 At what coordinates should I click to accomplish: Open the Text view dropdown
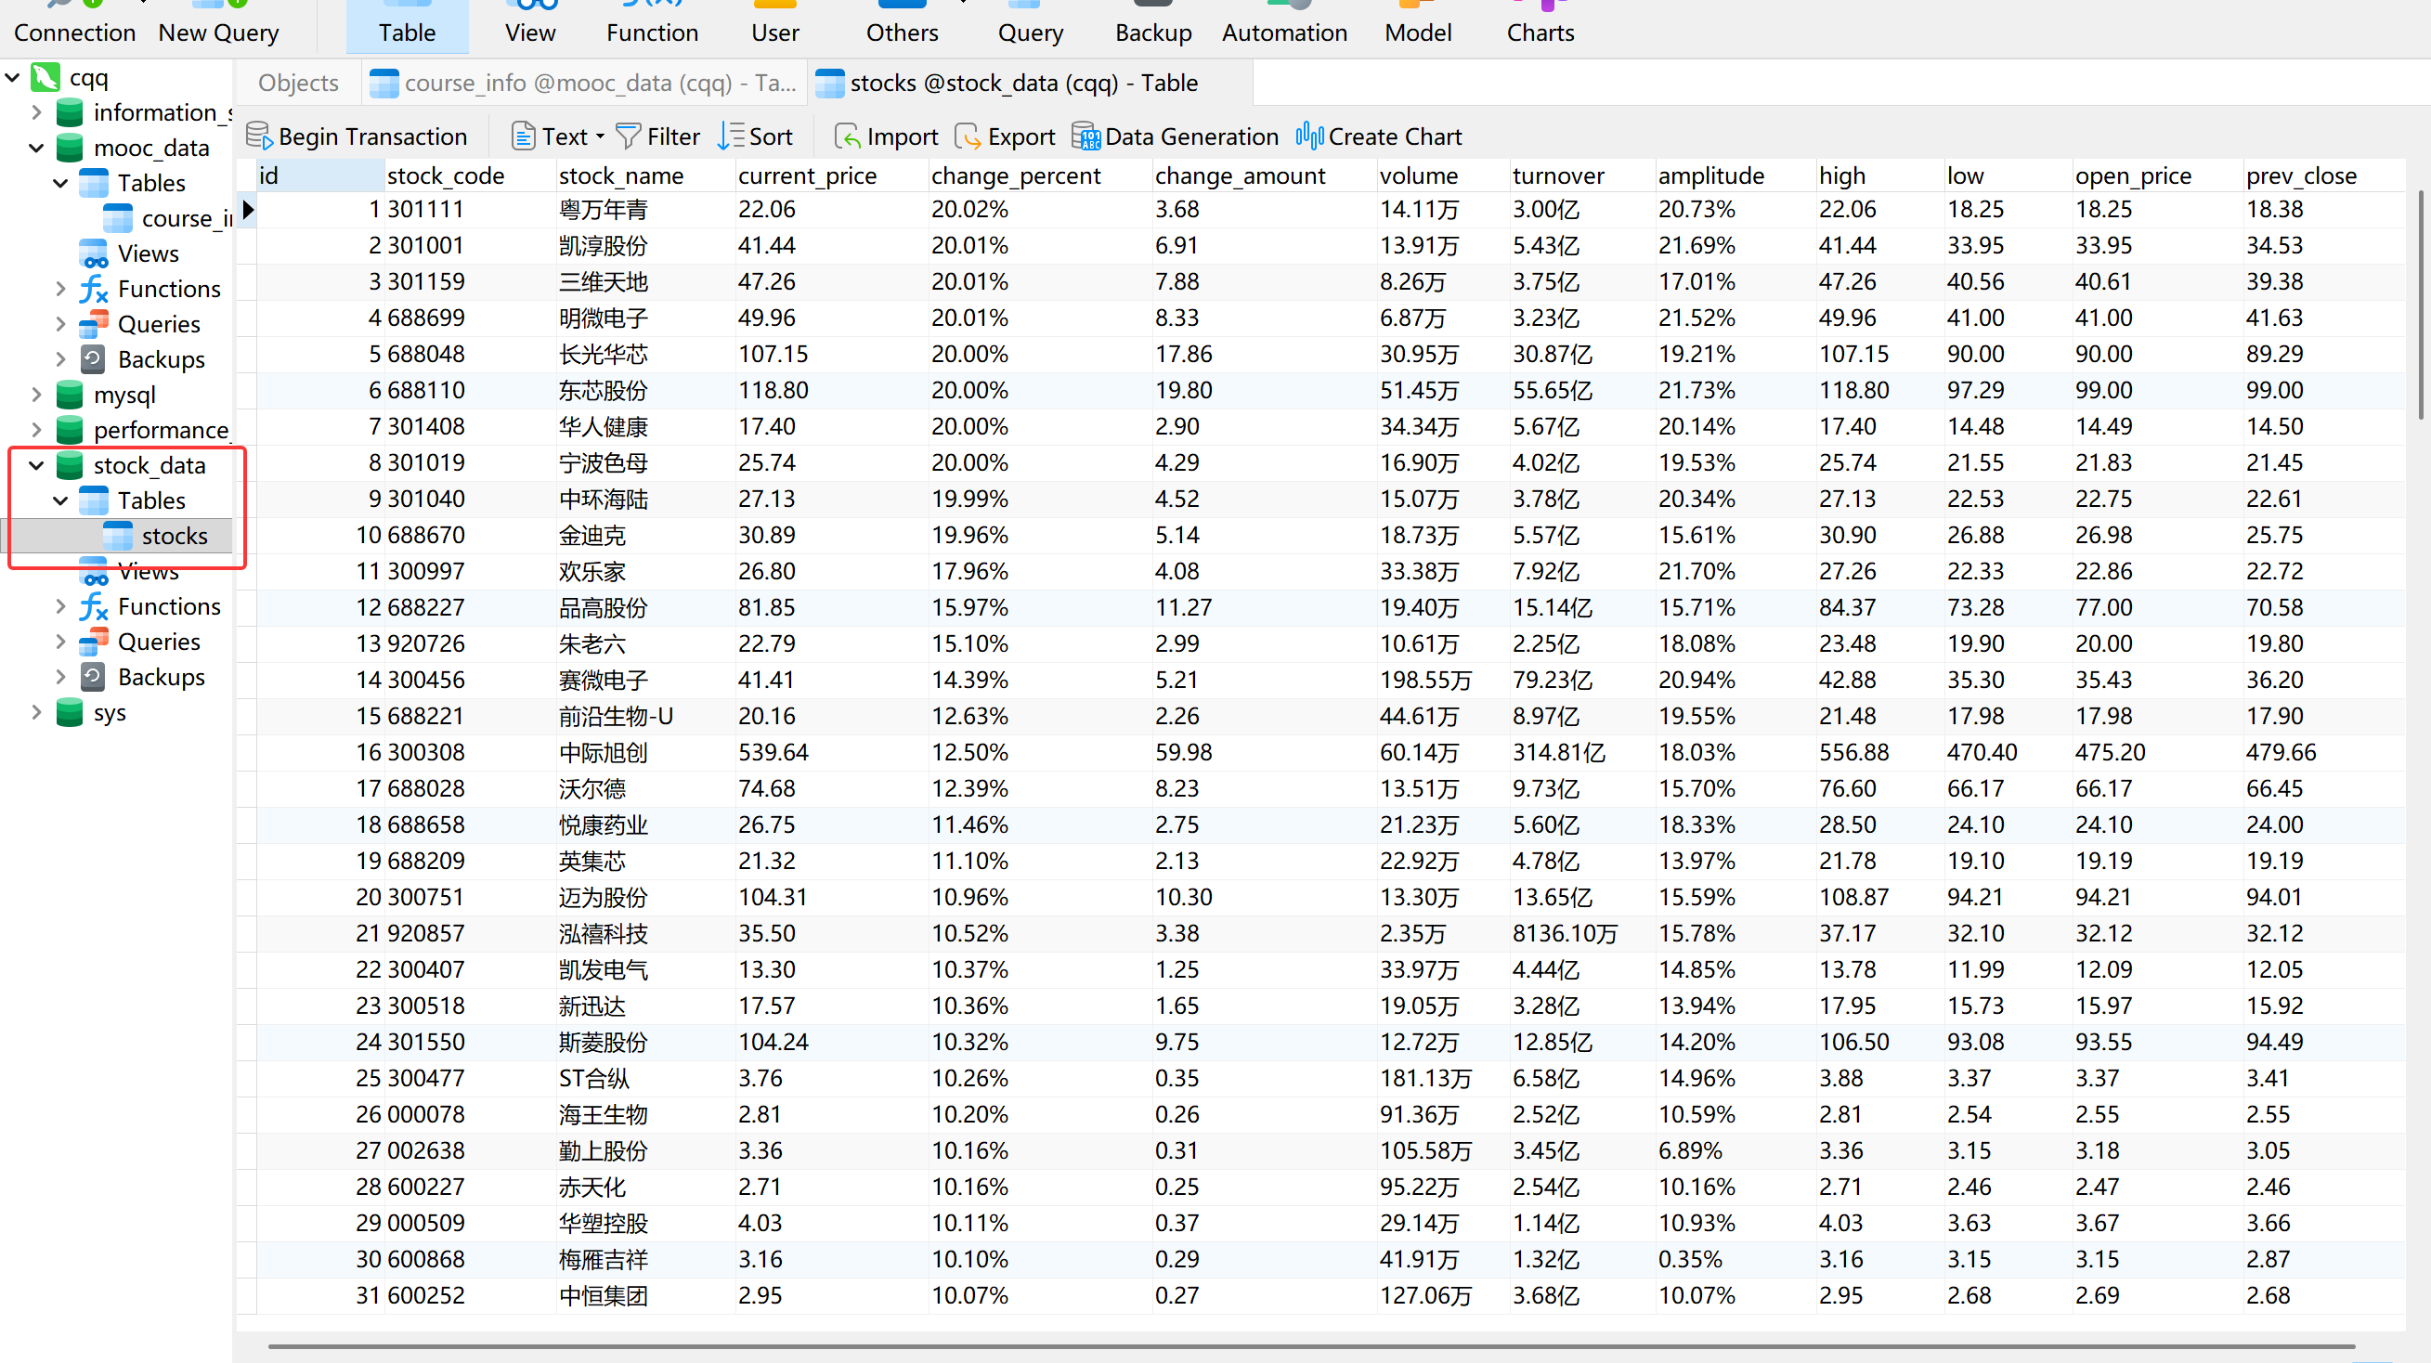(600, 136)
